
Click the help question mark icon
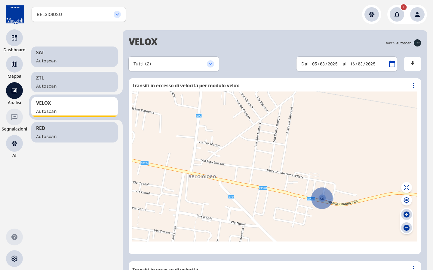tap(14, 237)
